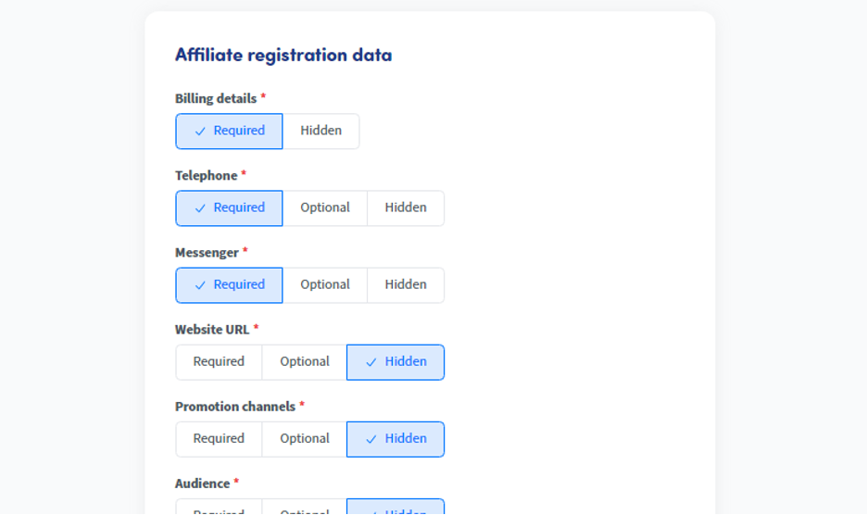Click checkmark icon in Website URL Hidden

(x=371, y=362)
